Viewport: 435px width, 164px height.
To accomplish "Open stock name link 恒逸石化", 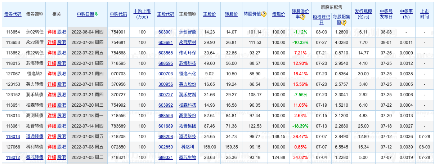I will coord(188,74).
